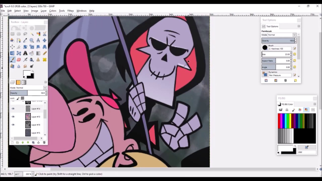The height and width of the screenshot is (181, 322).
Task: Hide Layer #10 using its eye icon
Action: click(13, 117)
